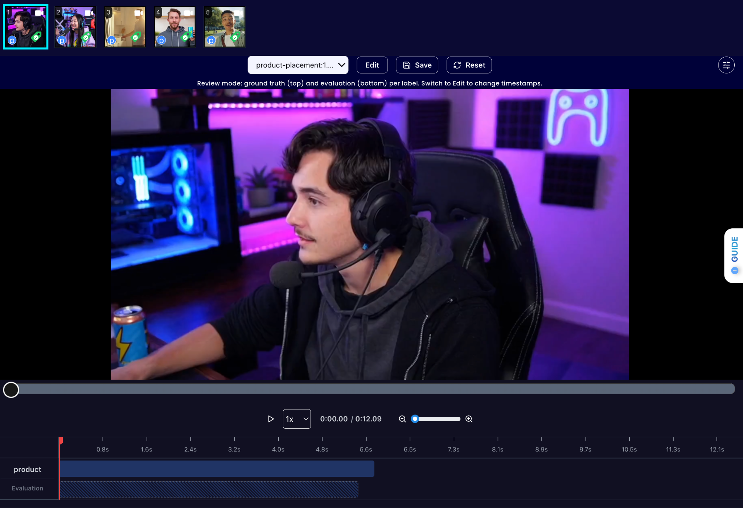Click the product ground truth segment bar

pyautogui.click(x=217, y=469)
